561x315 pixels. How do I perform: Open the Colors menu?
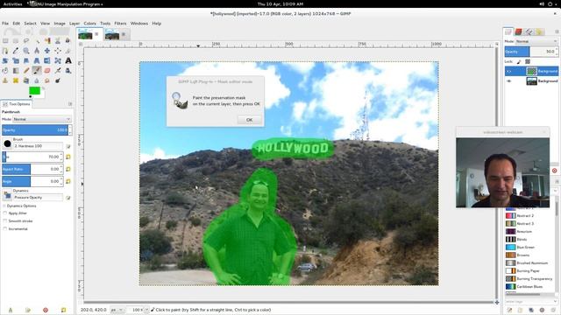click(89, 24)
